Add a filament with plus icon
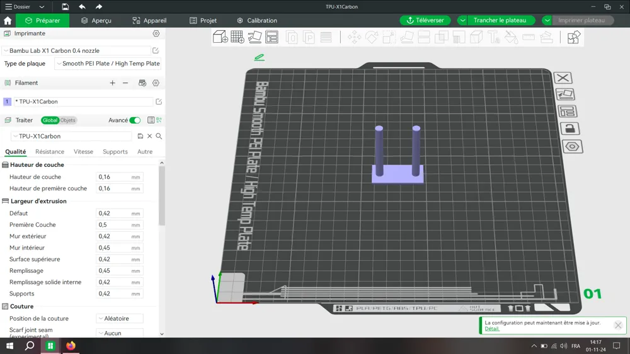This screenshot has height=354, width=630. tap(112, 83)
